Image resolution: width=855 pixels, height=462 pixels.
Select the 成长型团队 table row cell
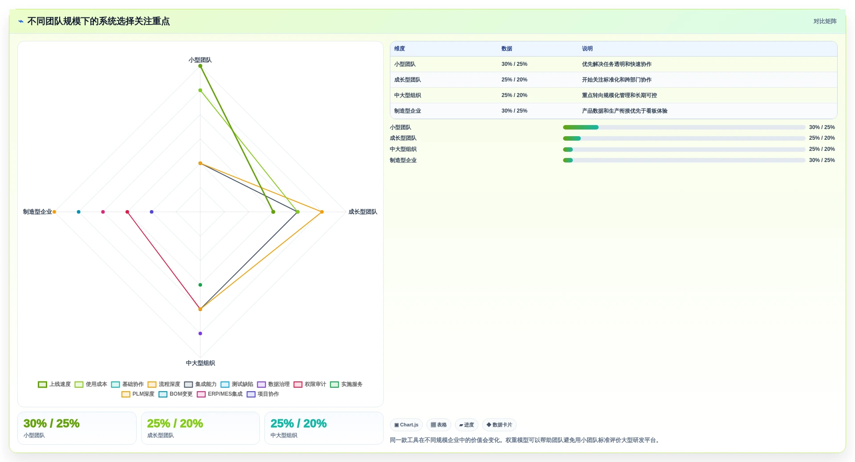pyautogui.click(x=408, y=80)
